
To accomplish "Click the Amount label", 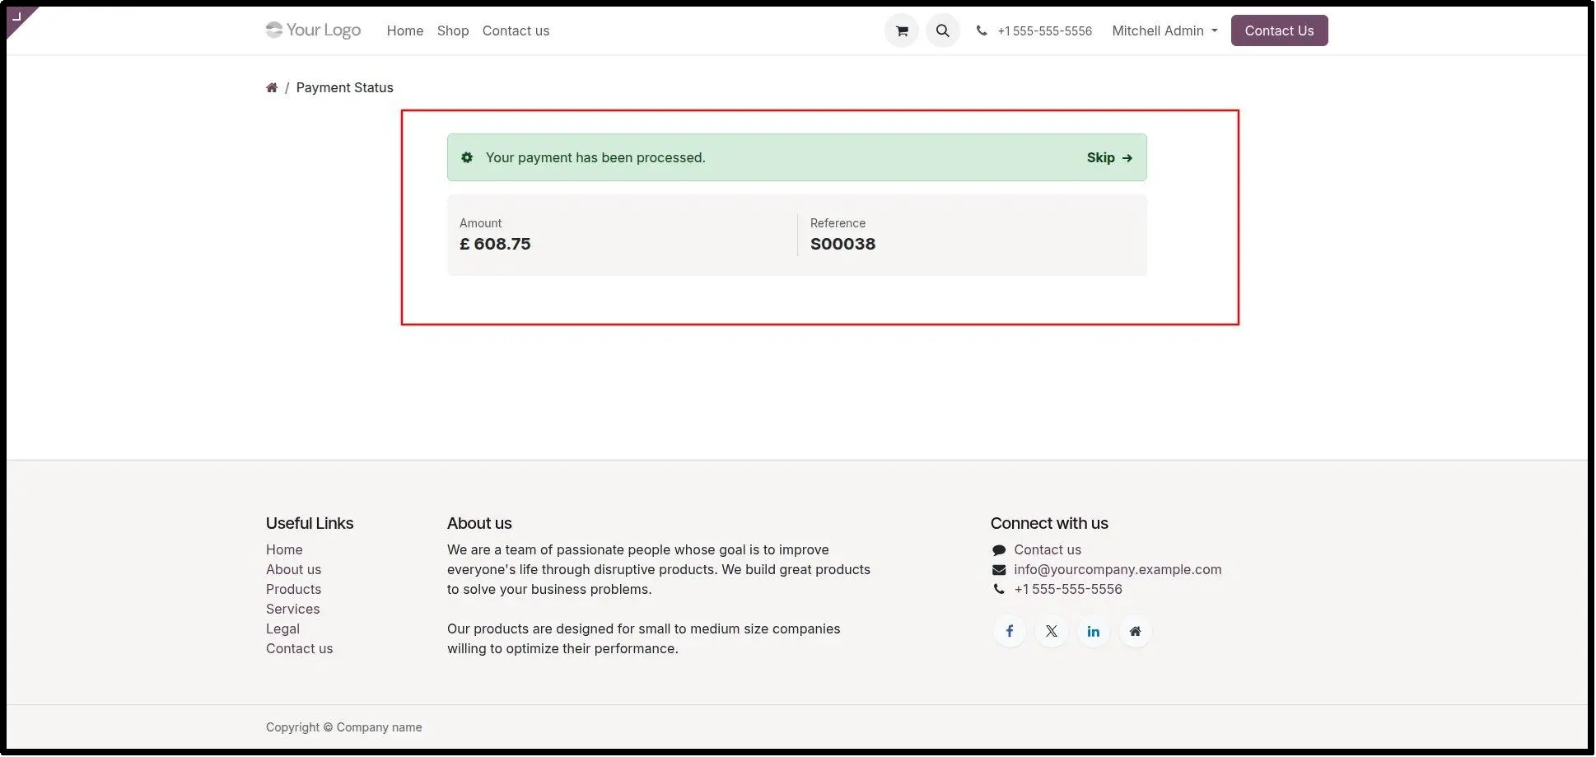I will (480, 223).
